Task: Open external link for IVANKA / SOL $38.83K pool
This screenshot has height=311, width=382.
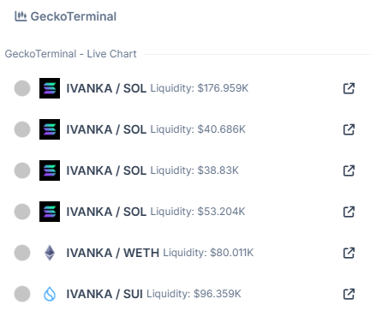Action: pos(349,170)
